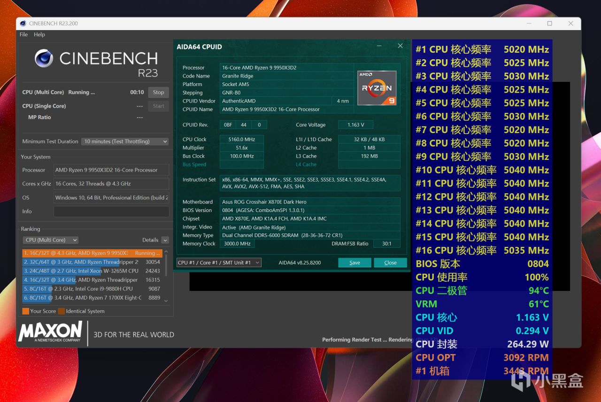The width and height of the screenshot is (601, 402).
Task: Minimize the AIDA64 CPUID window
Action: (x=379, y=46)
